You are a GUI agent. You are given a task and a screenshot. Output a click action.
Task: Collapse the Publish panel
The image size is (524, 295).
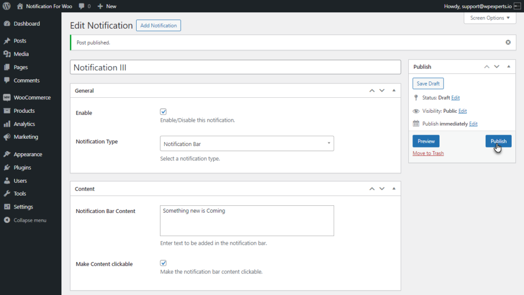(x=509, y=67)
